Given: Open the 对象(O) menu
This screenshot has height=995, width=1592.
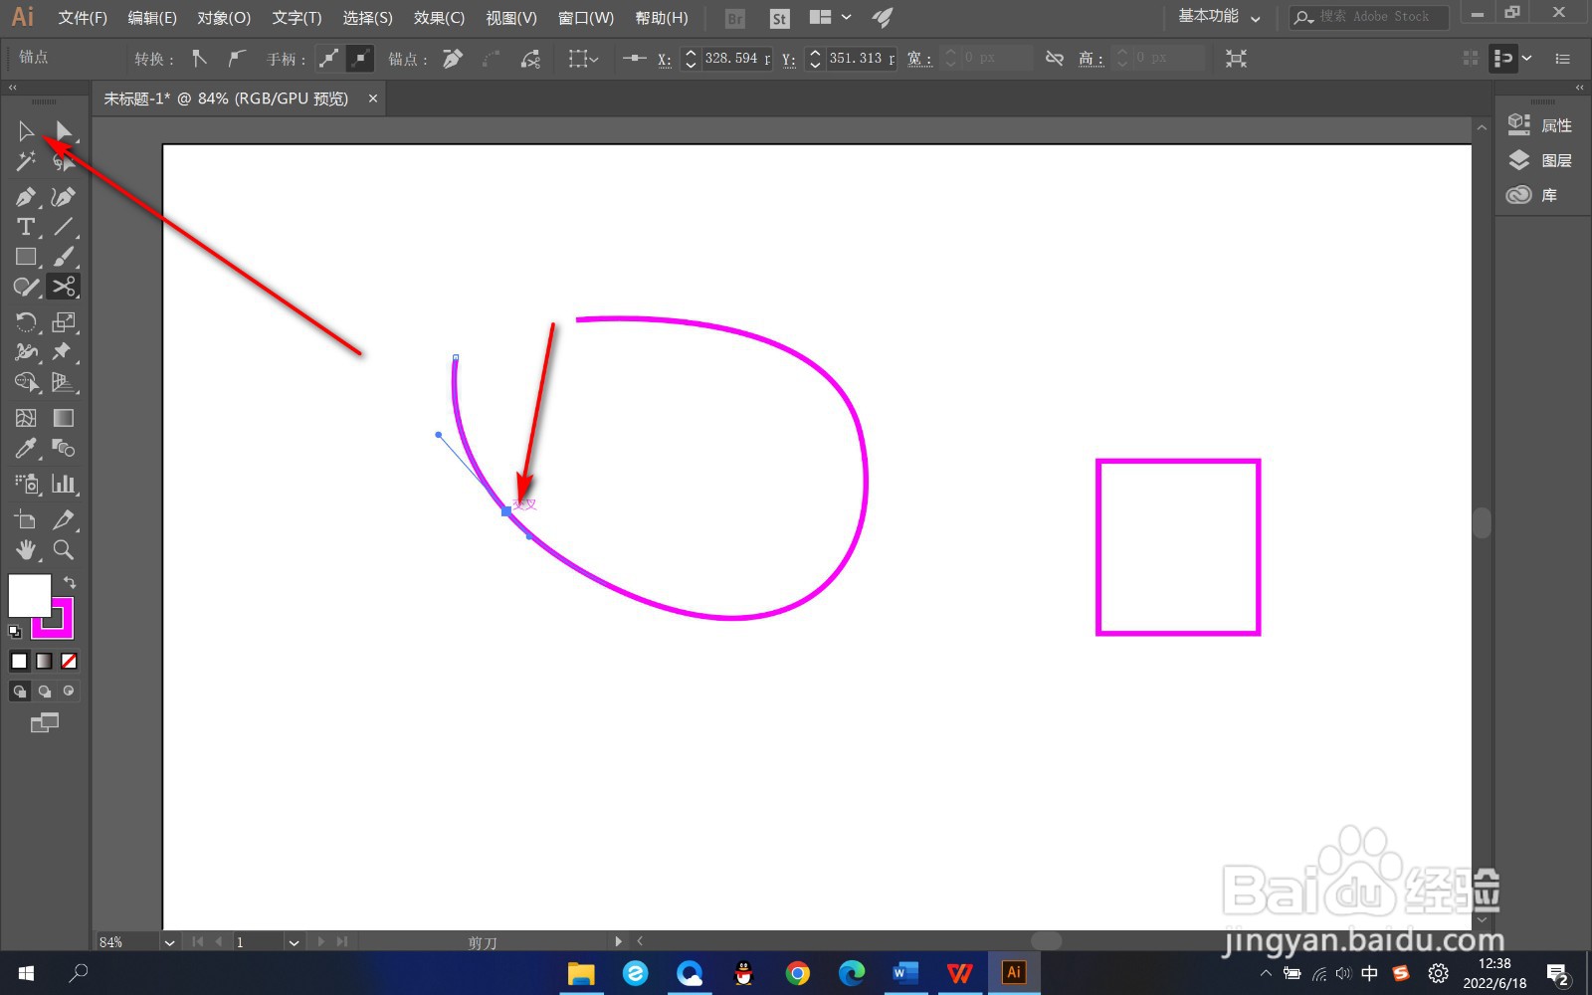Looking at the screenshot, I should pyautogui.click(x=224, y=18).
